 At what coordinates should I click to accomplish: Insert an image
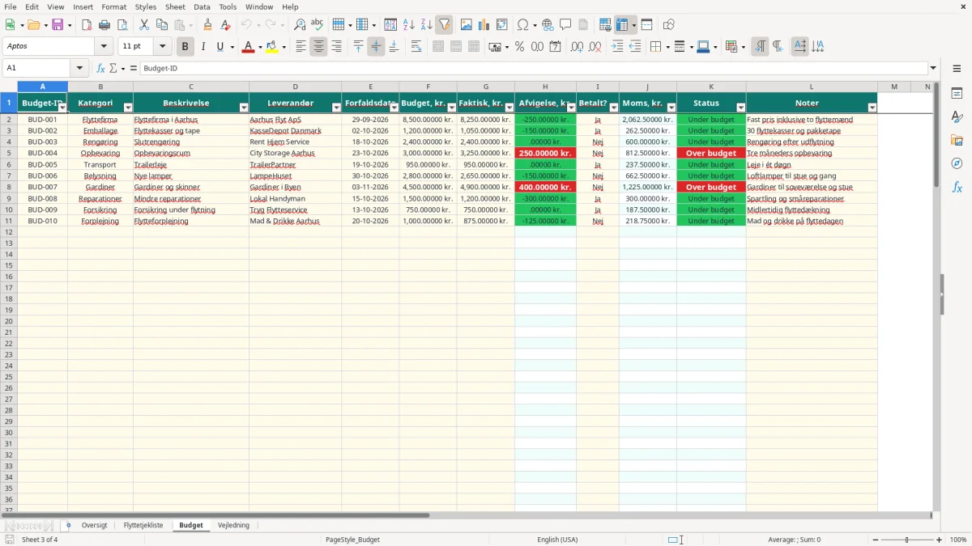tap(467, 25)
